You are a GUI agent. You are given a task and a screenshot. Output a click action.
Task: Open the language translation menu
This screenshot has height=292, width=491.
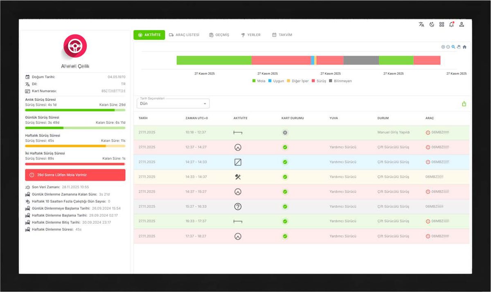click(x=421, y=25)
